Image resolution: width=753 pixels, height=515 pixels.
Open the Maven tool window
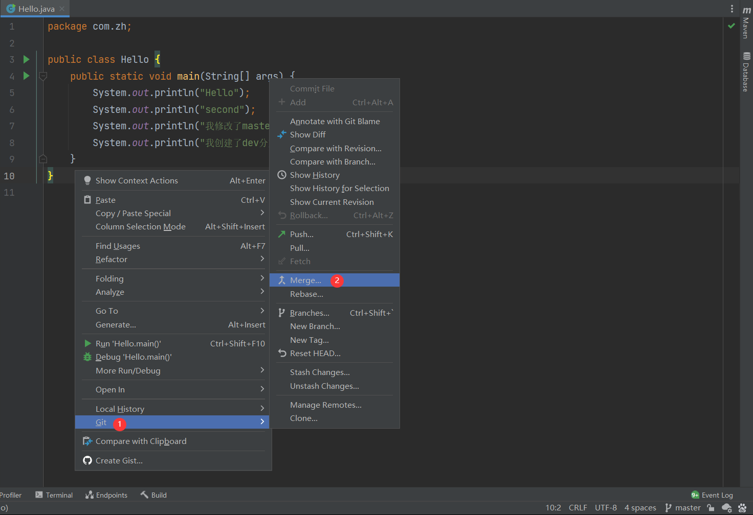click(746, 23)
